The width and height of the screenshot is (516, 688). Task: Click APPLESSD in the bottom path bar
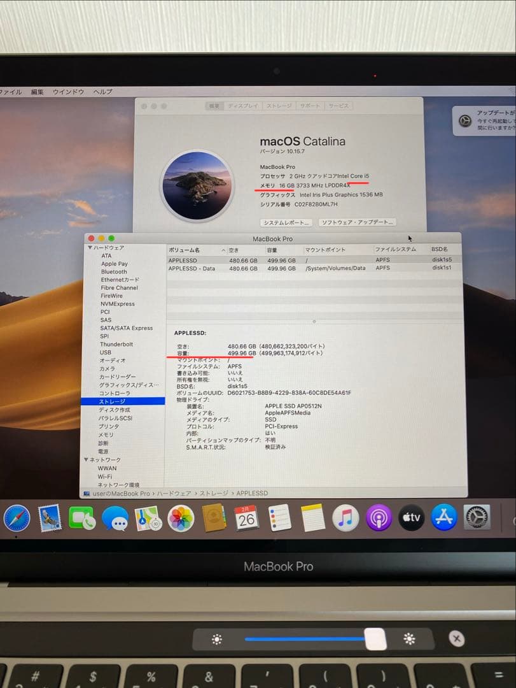pos(252,492)
